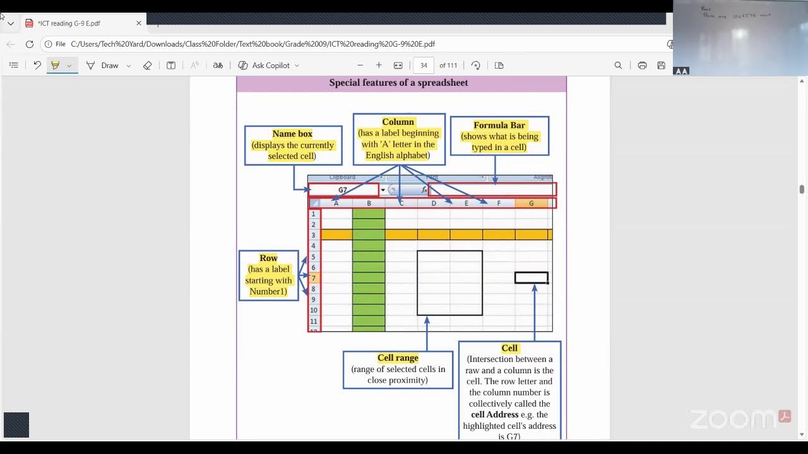Zoom in with the plus icon
This screenshot has width=808, height=454.
pos(379,65)
